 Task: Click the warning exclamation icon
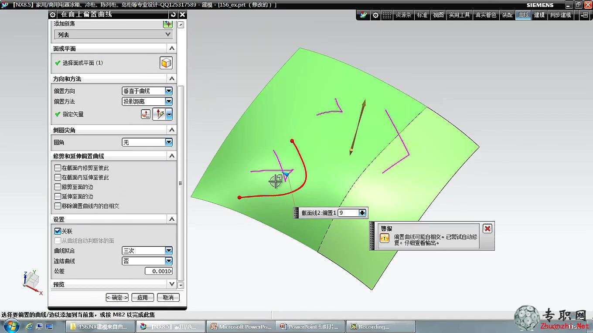[x=385, y=238]
